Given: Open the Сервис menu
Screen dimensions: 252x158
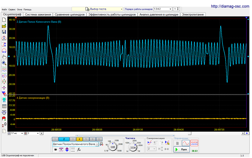Looking at the screenshot, I should click(x=12, y=9).
